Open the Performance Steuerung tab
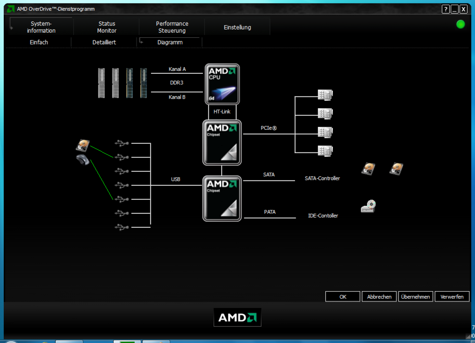475x343 pixels. [172, 27]
